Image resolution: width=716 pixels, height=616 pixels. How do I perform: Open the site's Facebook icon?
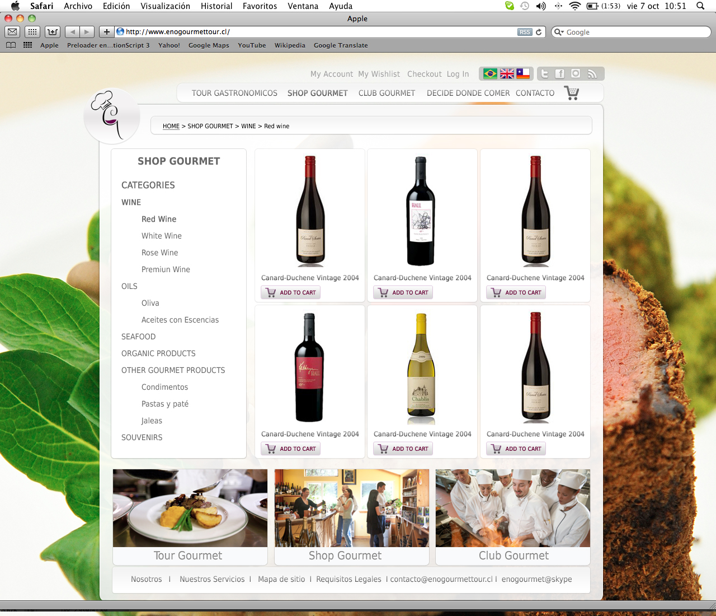tap(560, 73)
